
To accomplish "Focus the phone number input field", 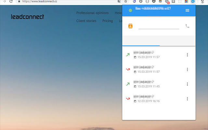I will click(159, 26).
